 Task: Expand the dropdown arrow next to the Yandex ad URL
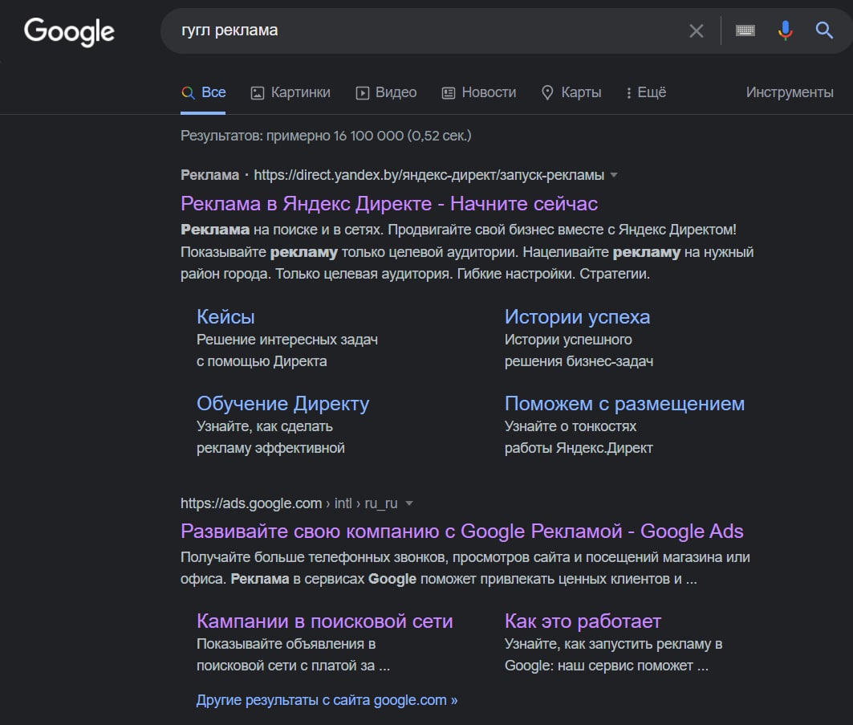click(614, 175)
